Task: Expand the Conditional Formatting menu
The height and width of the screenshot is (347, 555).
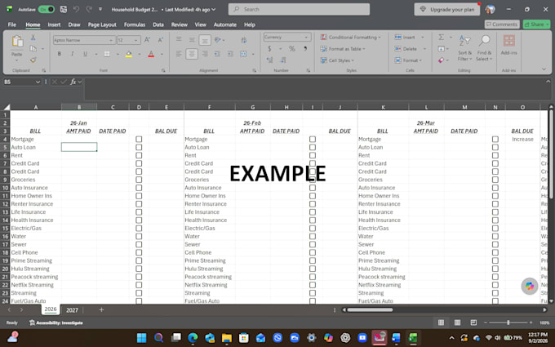Action: 350,38
